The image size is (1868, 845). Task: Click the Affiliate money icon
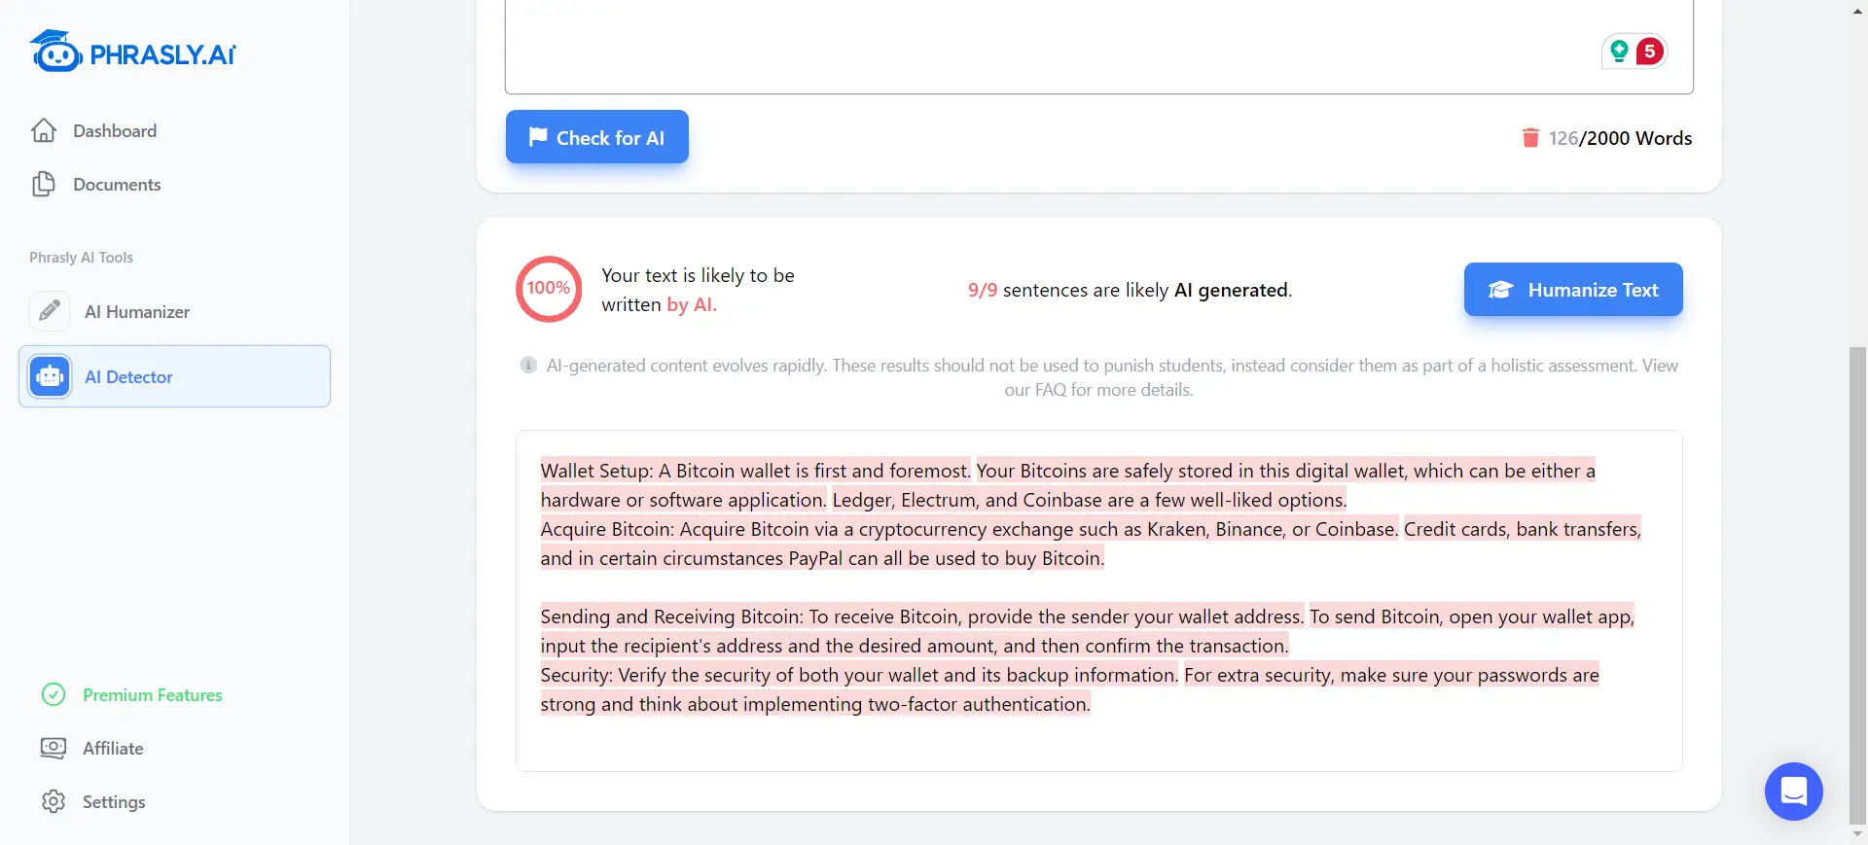[x=54, y=748]
